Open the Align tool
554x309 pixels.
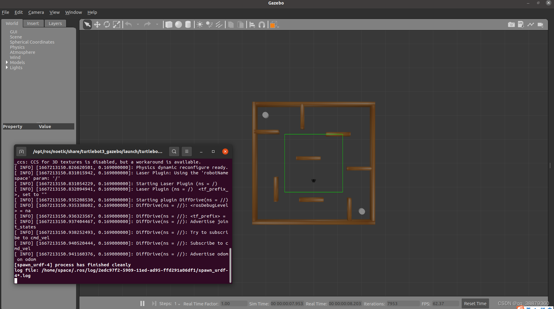click(252, 25)
